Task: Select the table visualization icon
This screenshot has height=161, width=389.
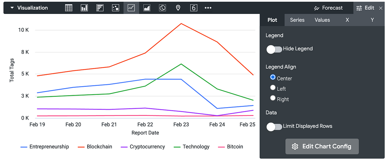Action: (x=69, y=8)
